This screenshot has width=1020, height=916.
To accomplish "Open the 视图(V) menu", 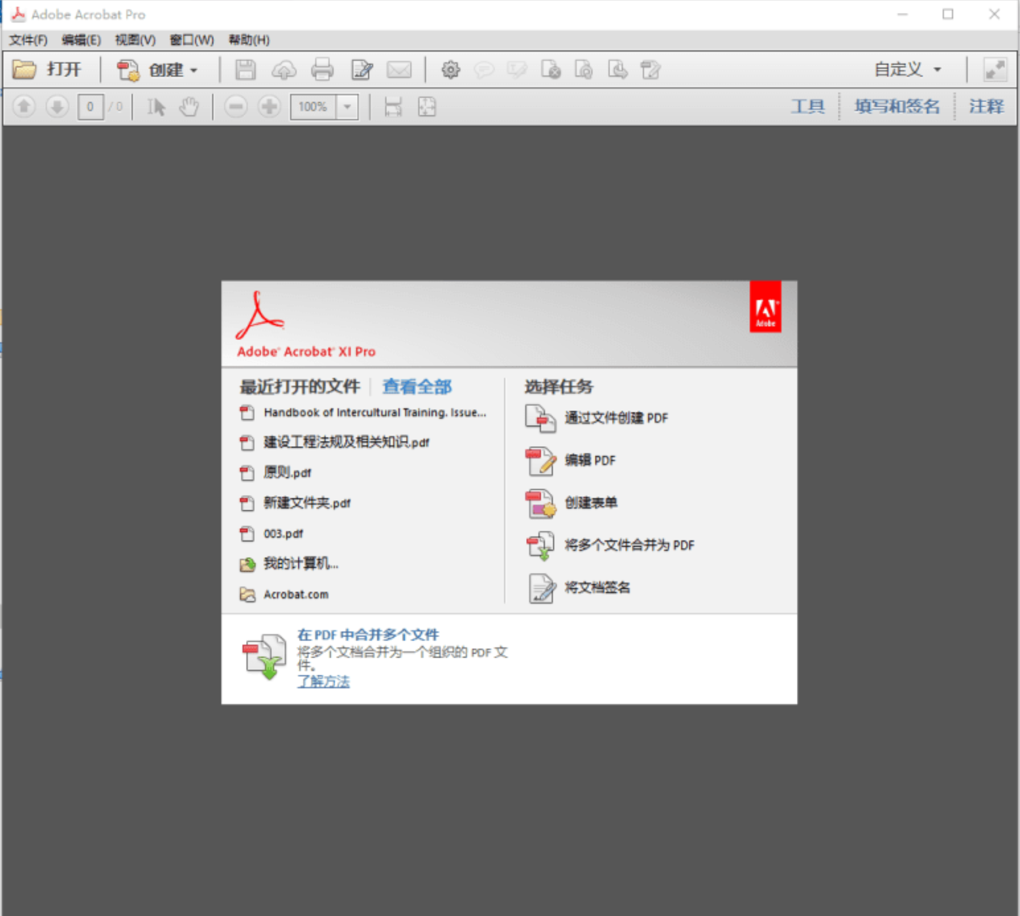I will (x=135, y=40).
